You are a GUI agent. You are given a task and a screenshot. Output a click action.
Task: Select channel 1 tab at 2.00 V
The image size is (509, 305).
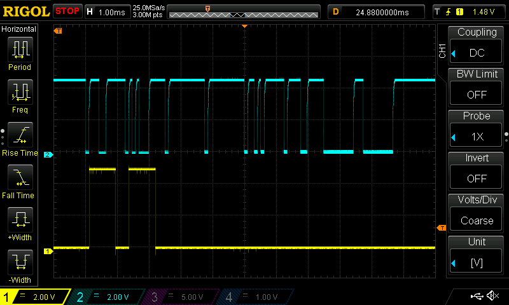click(36, 297)
